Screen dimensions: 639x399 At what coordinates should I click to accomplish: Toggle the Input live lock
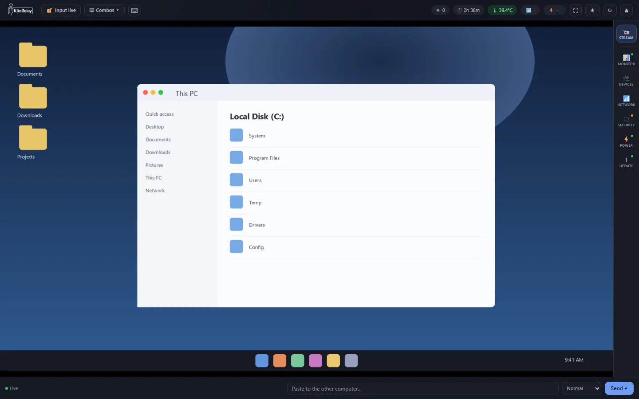click(61, 10)
